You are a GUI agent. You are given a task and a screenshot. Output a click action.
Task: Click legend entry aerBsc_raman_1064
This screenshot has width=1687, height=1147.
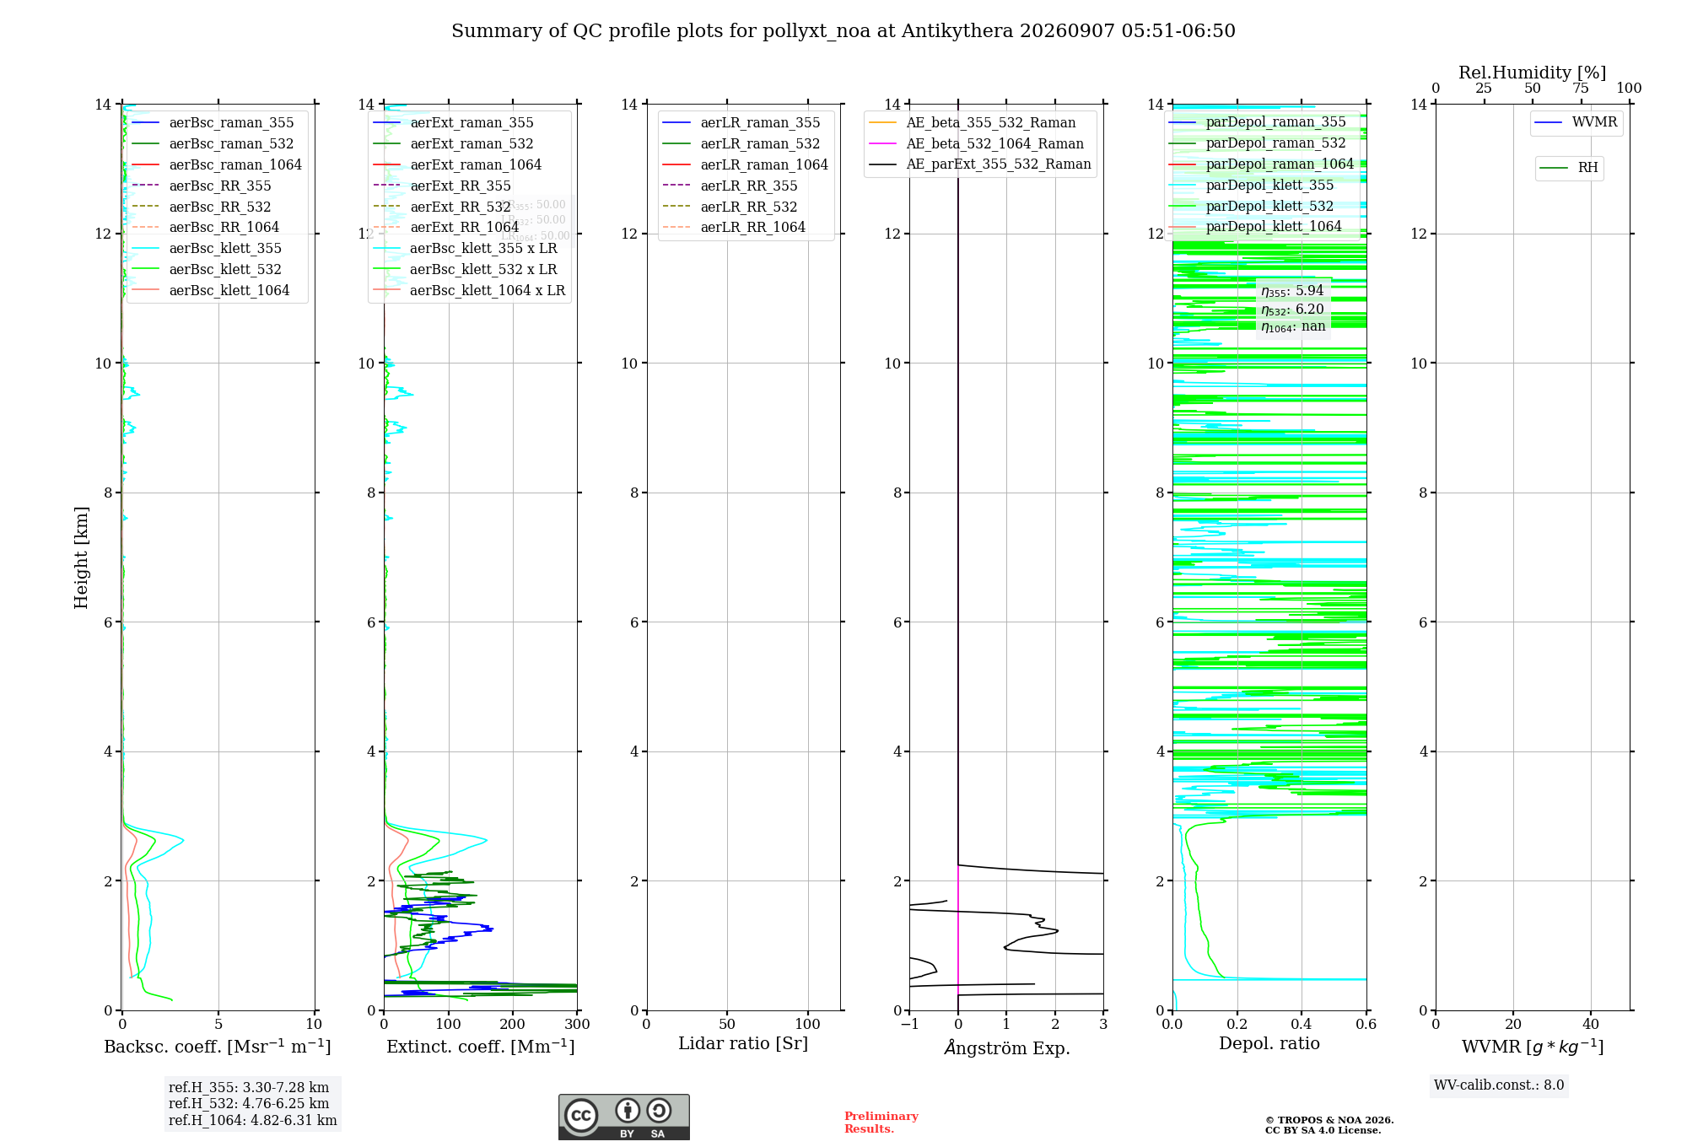[x=217, y=164]
